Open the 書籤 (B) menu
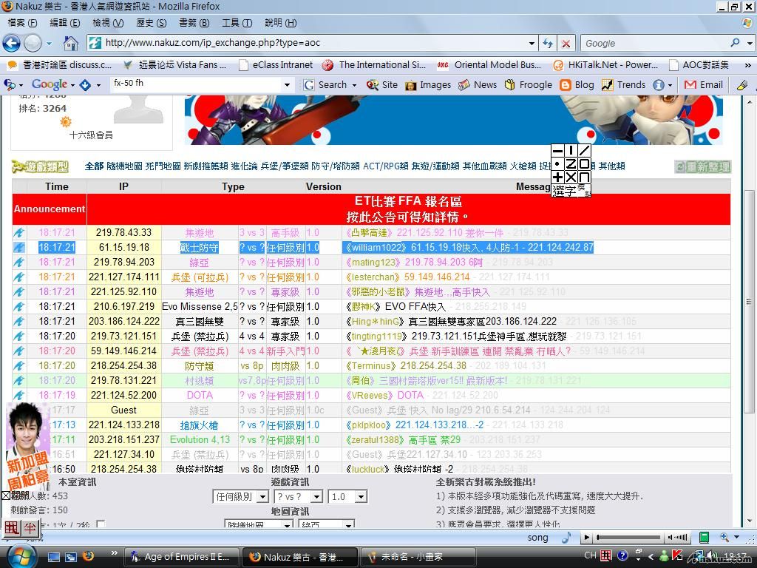Image resolution: width=757 pixels, height=568 pixels. [x=194, y=23]
